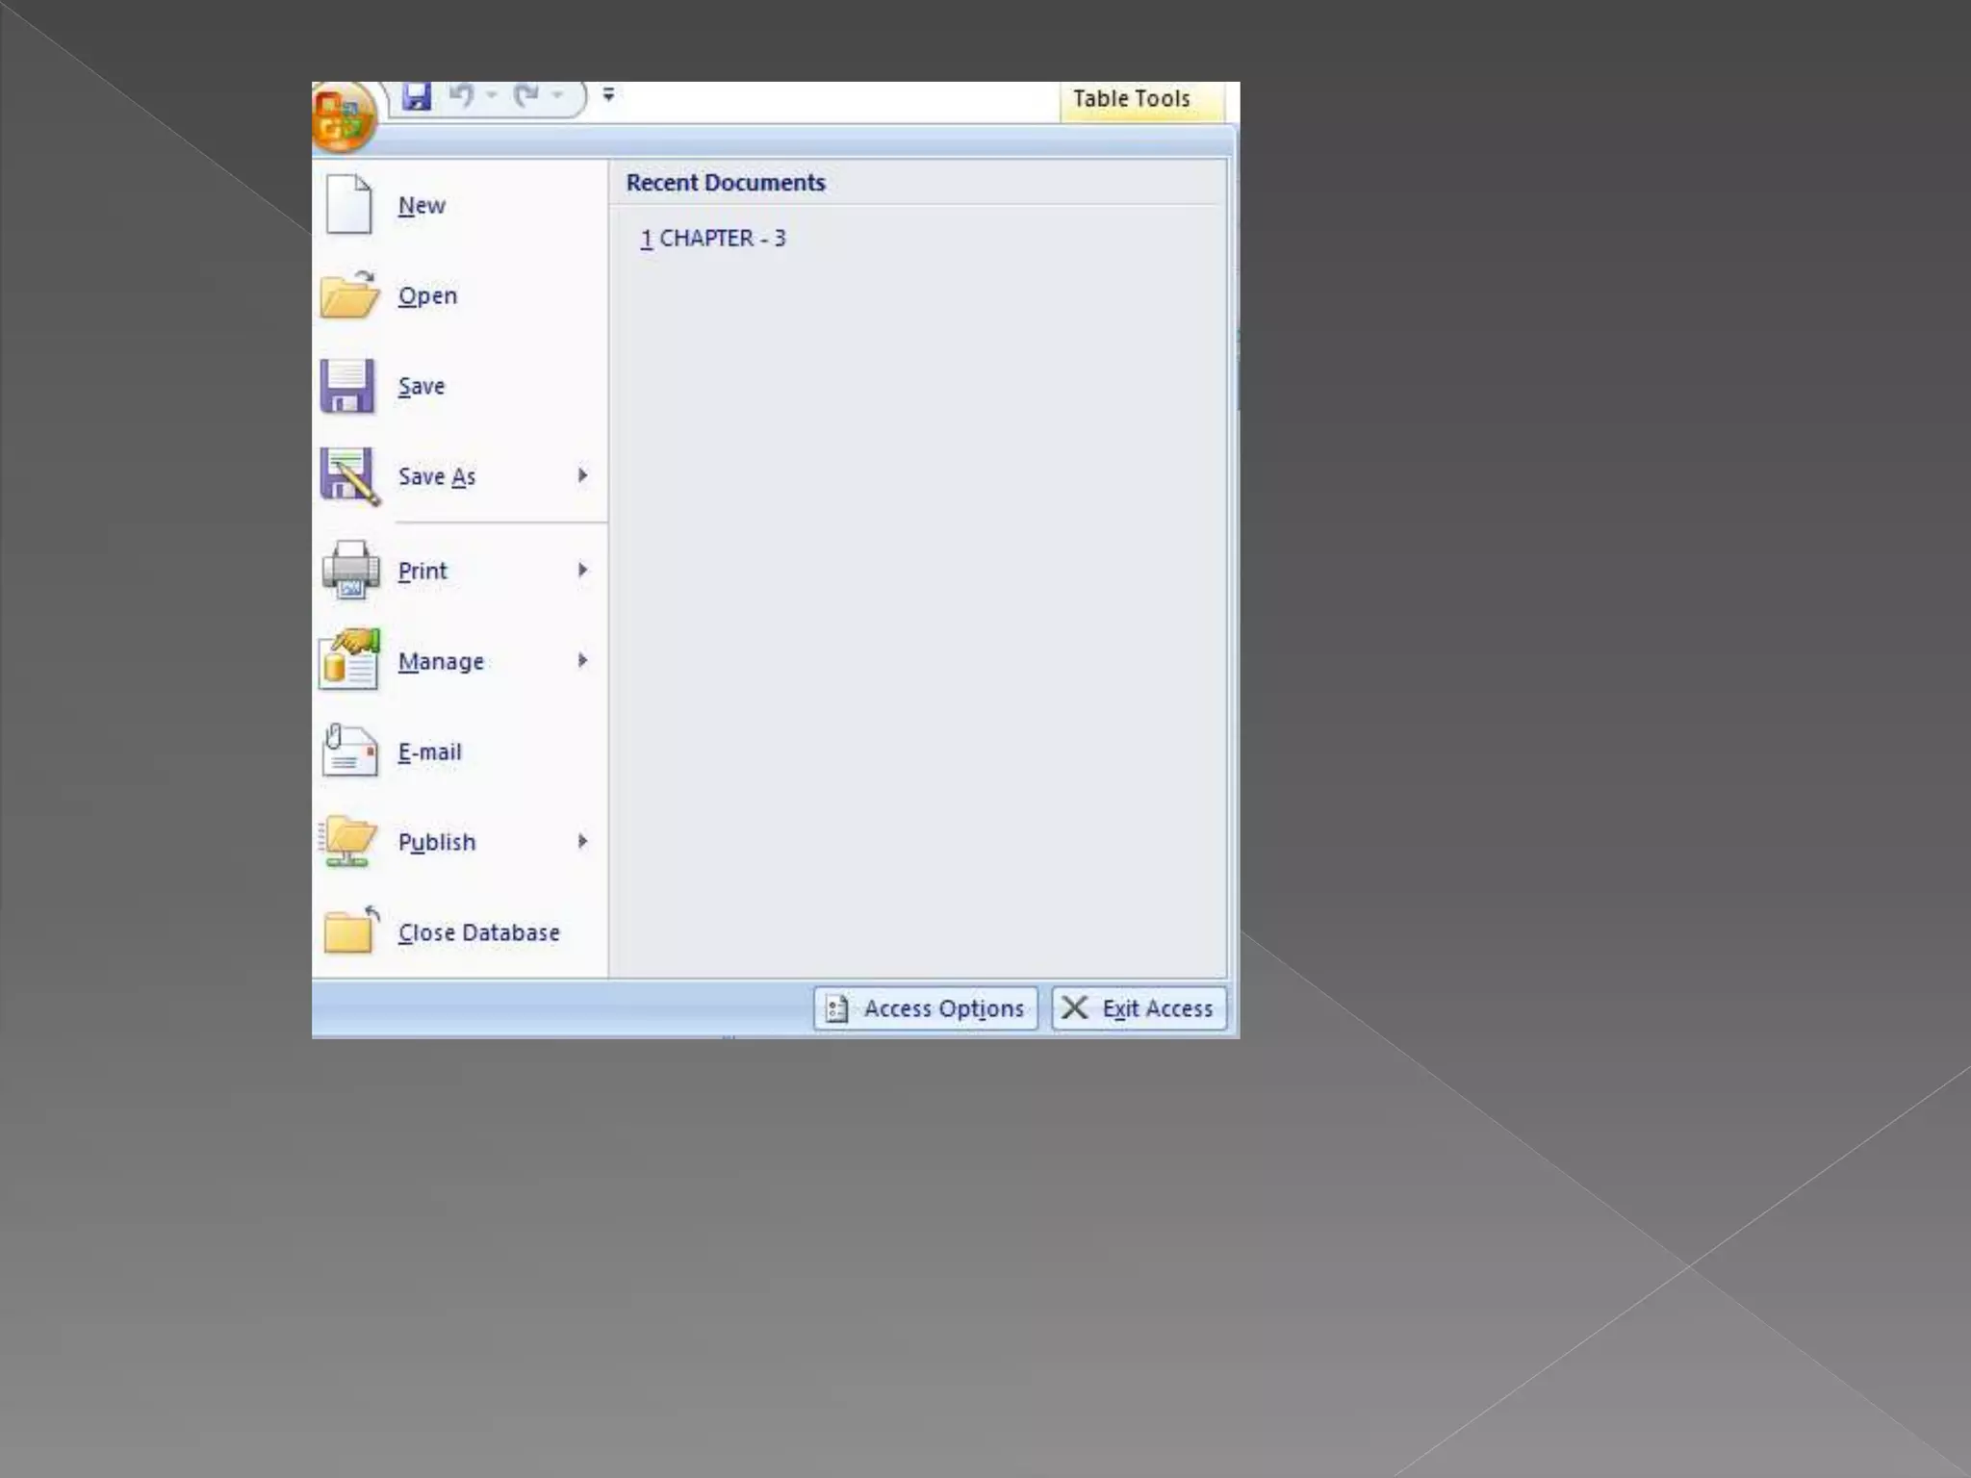Viewport: 1971px width, 1478px height.
Task: Click the purple floppy disk Save icon
Action: (x=347, y=386)
